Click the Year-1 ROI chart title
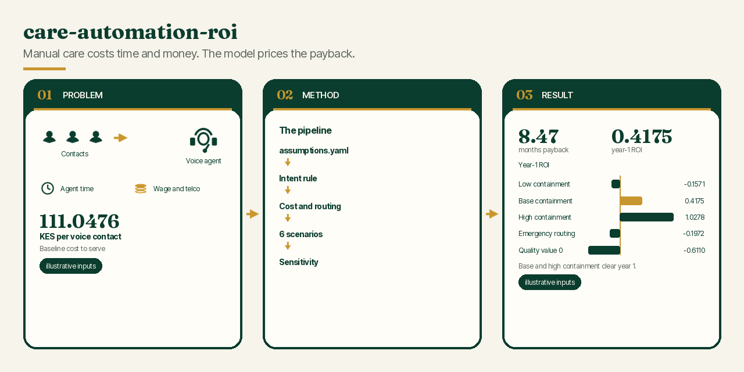The width and height of the screenshot is (744, 372). click(x=534, y=165)
